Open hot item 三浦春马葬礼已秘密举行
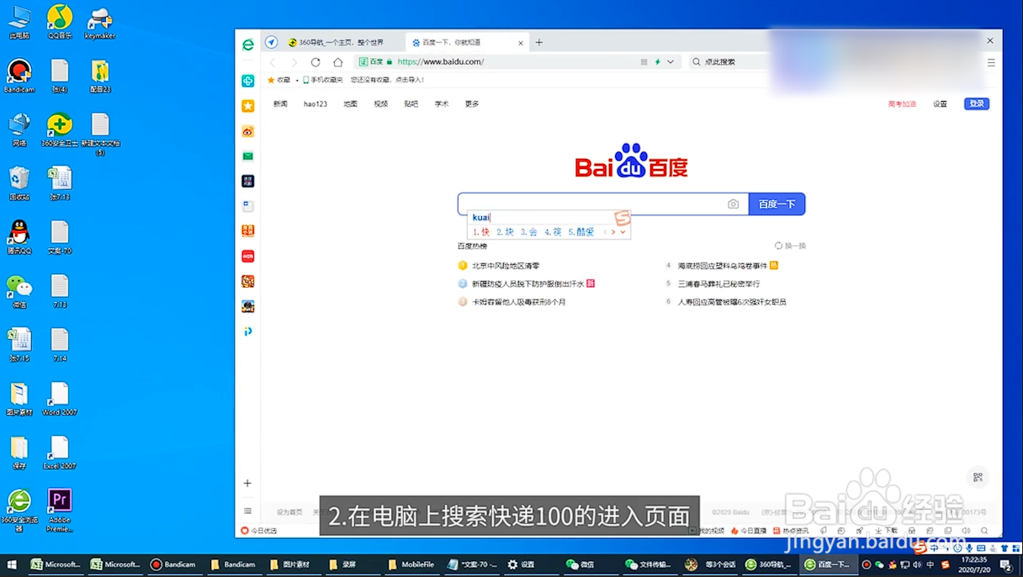 (x=718, y=283)
